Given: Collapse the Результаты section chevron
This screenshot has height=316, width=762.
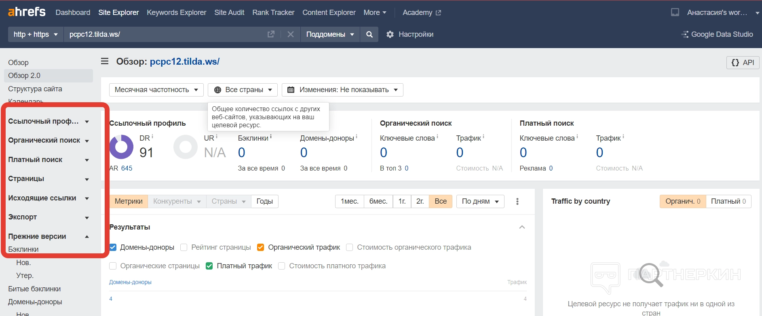Looking at the screenshot, I should [522, 227].
